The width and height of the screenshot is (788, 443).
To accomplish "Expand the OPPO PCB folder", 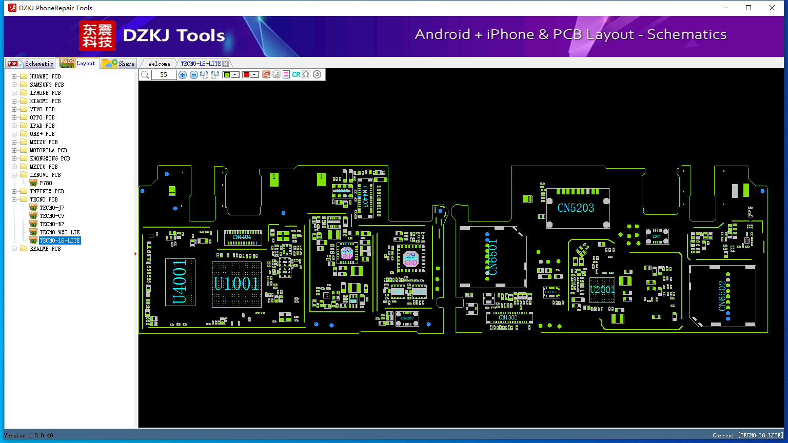I will [x=14, y=118].
